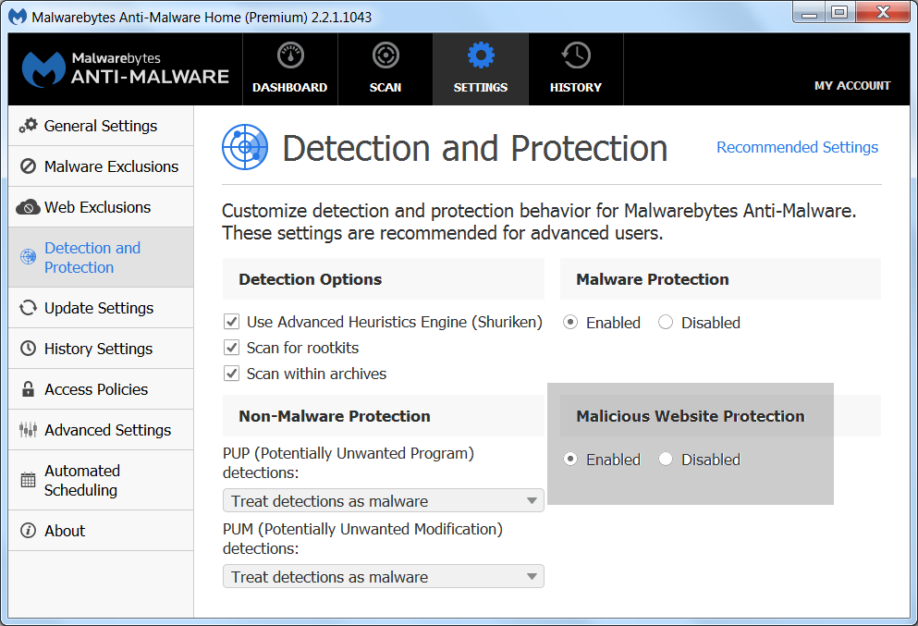Open the Dashboard tab
918x626 pixels.
pyautogui.click(x=290, y=69)
